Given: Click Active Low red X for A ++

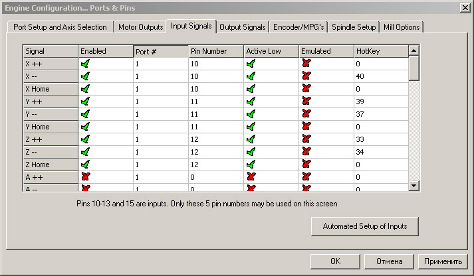Looking at the screenshot, I should [x=251, y=176].
